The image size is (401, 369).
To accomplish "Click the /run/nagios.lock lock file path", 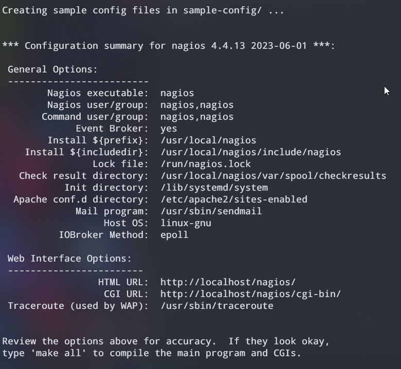I will [x=205, y=164].
